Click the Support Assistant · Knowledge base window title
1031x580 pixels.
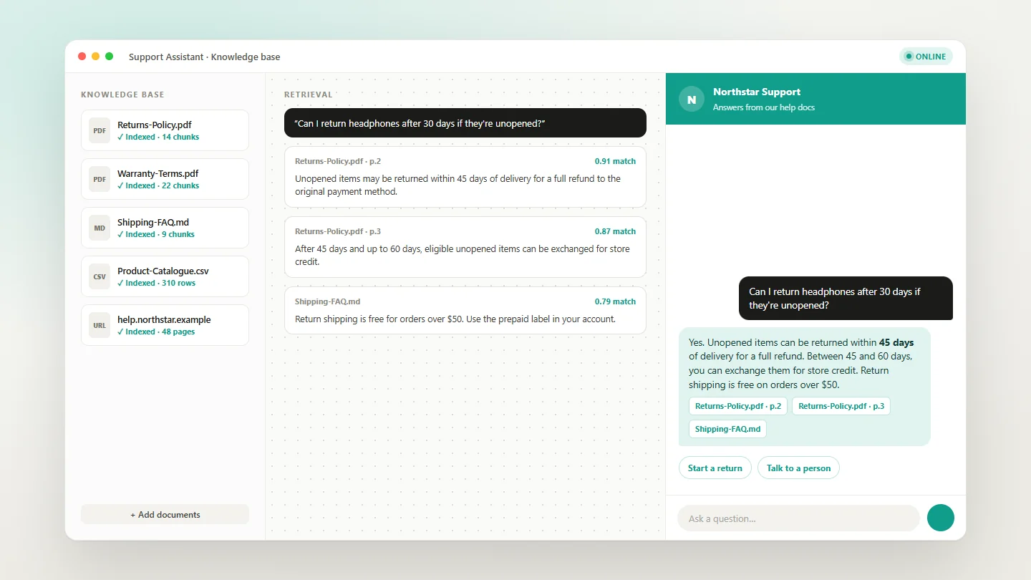coord(205,57)
